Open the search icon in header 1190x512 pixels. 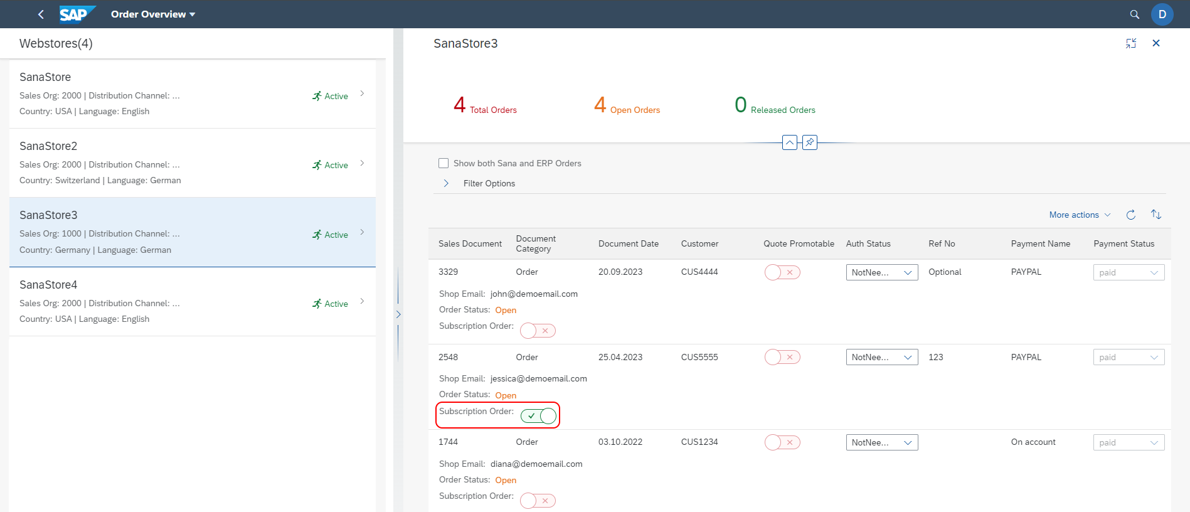click(x=1134, y=14)
